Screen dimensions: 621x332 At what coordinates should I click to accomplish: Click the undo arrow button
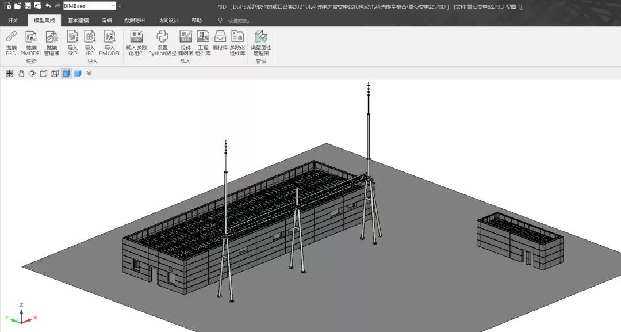48,6
